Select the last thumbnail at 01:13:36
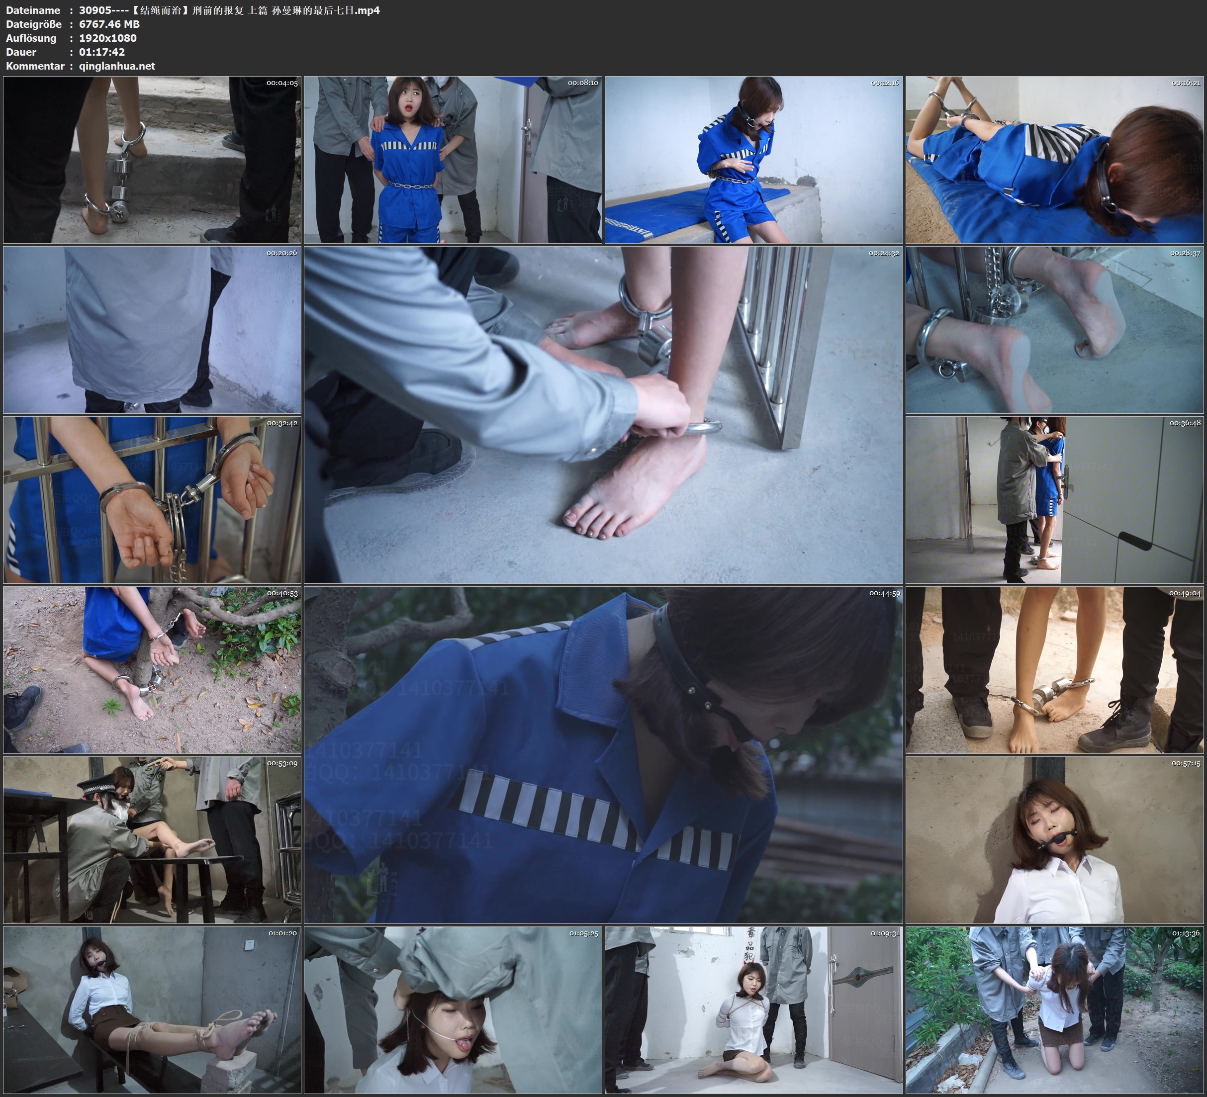 [1054, 1009]
